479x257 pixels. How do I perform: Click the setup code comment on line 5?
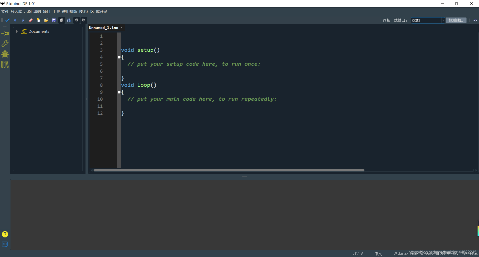coord(194,64)
